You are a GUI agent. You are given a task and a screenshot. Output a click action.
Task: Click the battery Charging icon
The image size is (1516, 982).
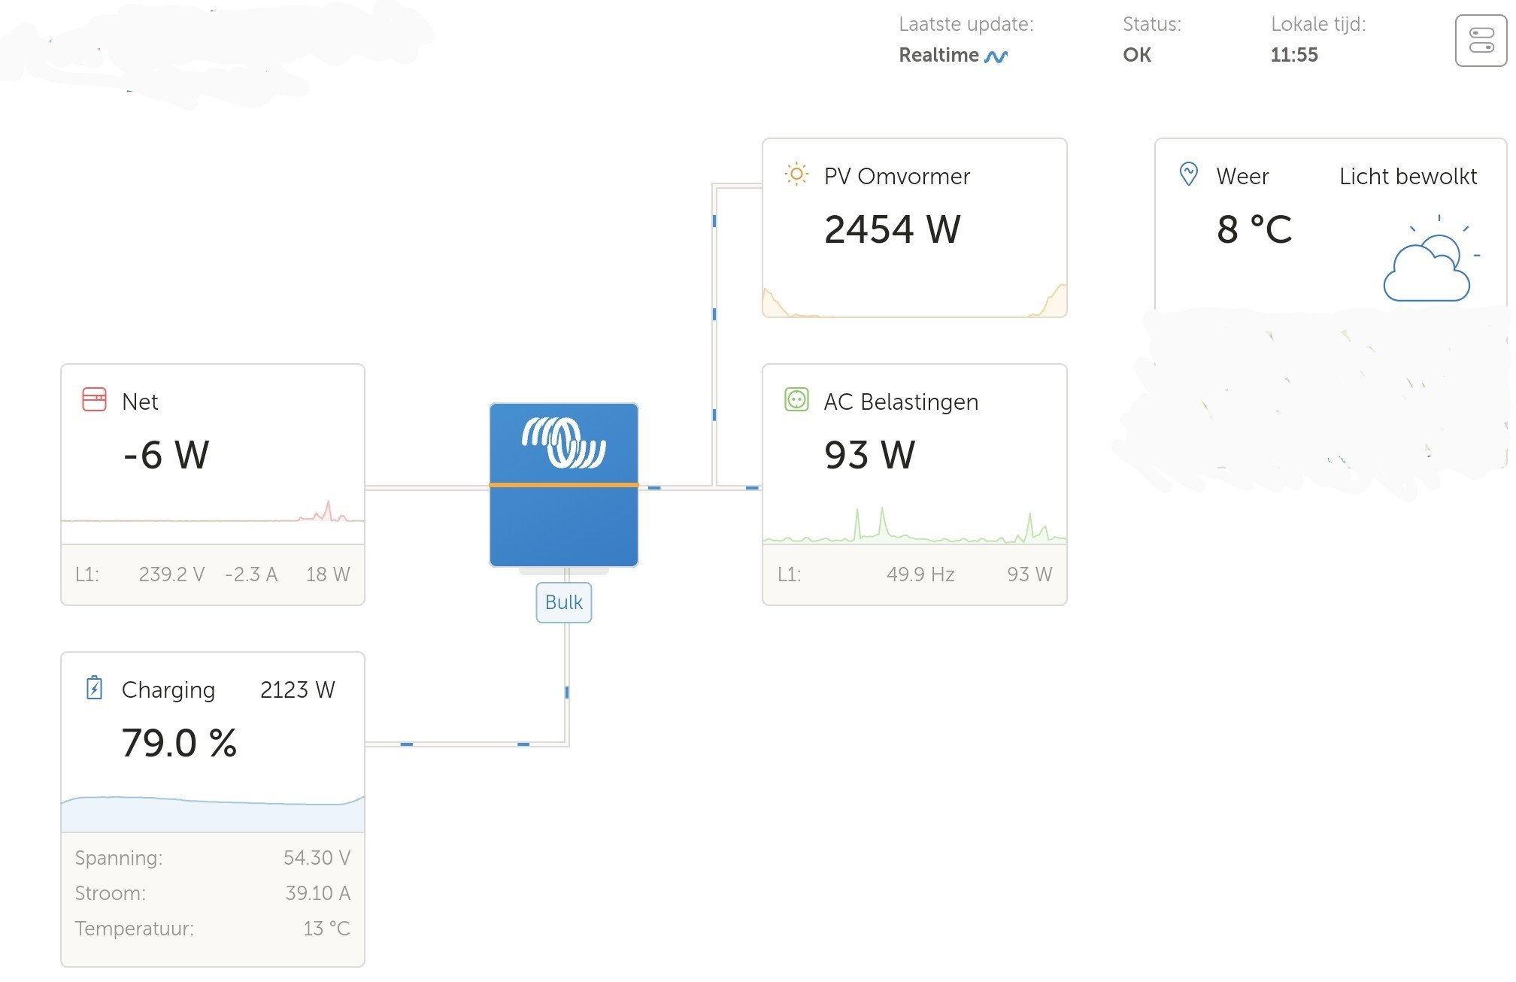coord(94,688)
